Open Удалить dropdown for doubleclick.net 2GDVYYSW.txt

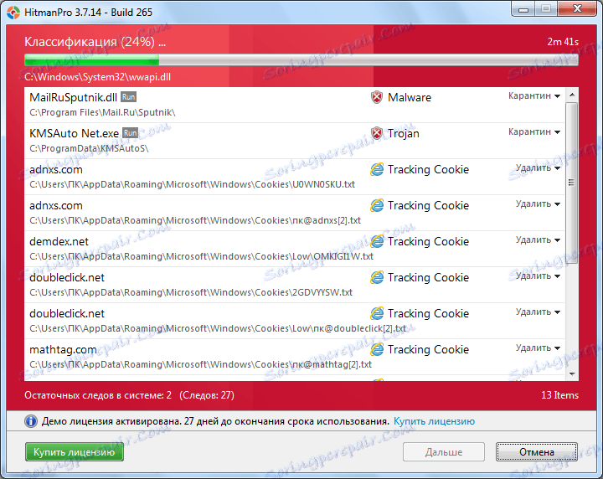pos(538,276)
